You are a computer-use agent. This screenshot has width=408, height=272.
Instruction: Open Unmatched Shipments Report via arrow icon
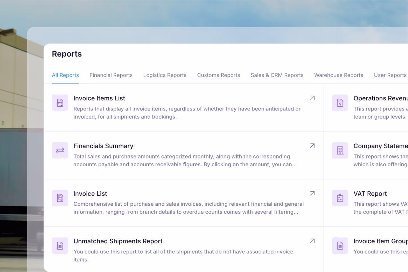(312, 241)
